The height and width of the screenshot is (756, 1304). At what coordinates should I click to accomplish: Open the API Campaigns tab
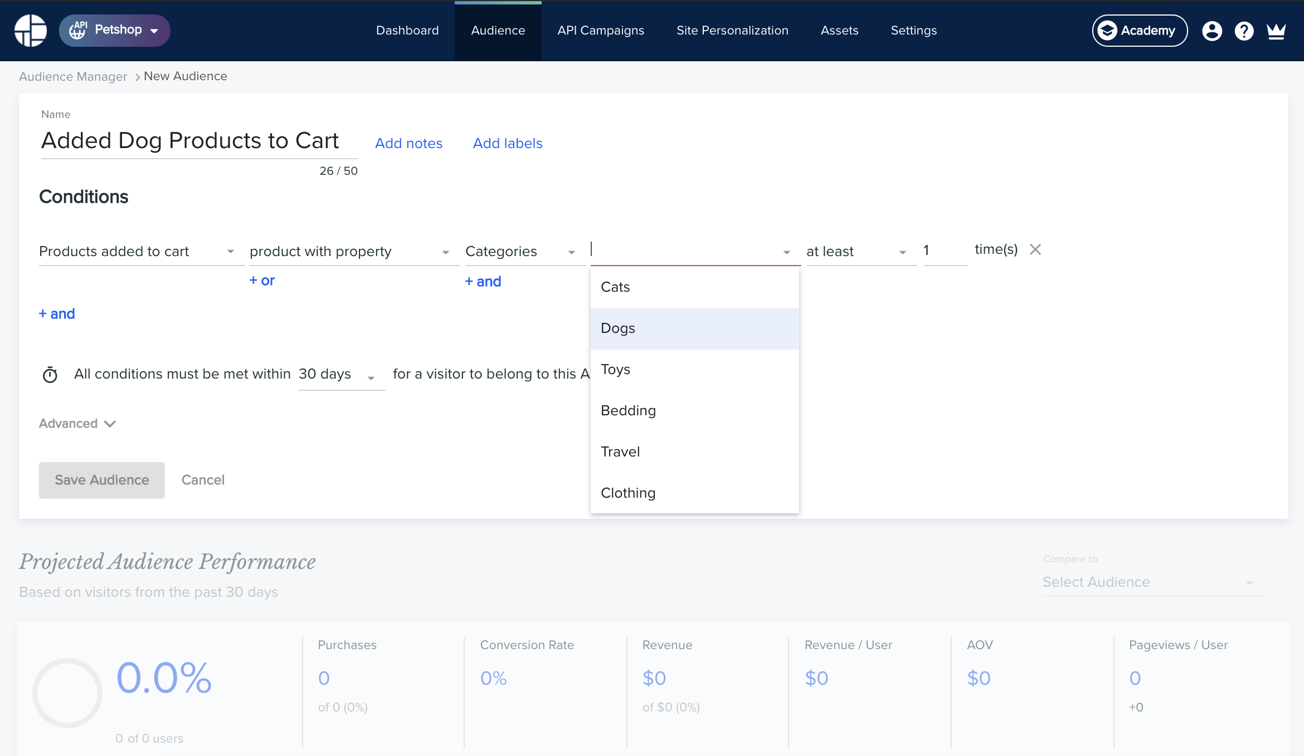(x=601, y=31)
